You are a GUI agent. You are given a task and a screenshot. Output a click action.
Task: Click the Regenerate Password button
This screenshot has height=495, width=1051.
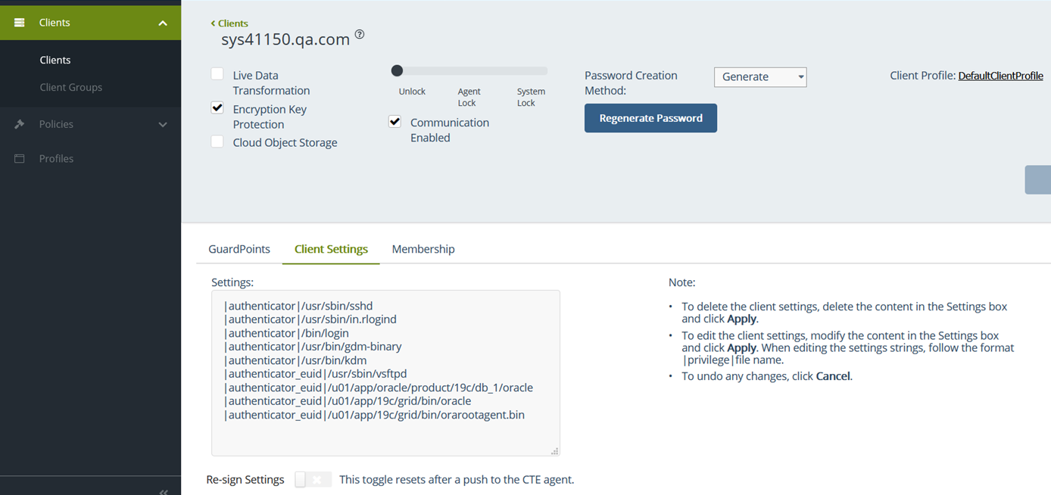click(x=650, y=118)
